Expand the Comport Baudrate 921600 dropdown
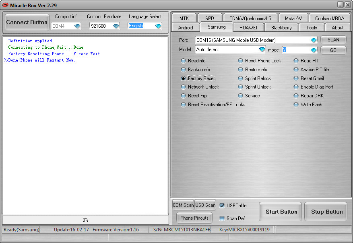353x243 pixels. [116, 26]
